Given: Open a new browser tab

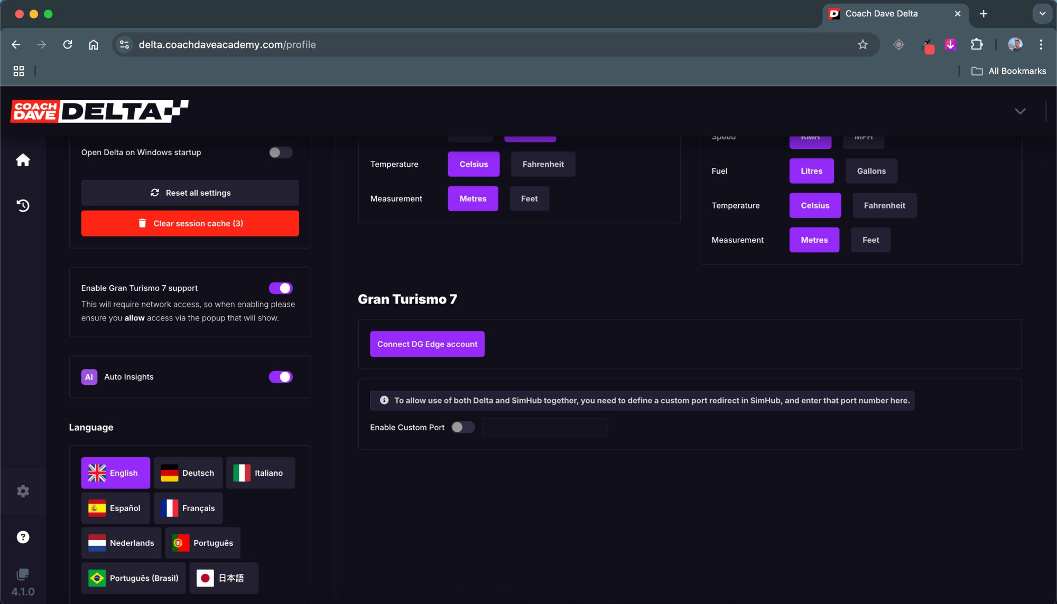Looking at the screenshot, I should 983,14.
